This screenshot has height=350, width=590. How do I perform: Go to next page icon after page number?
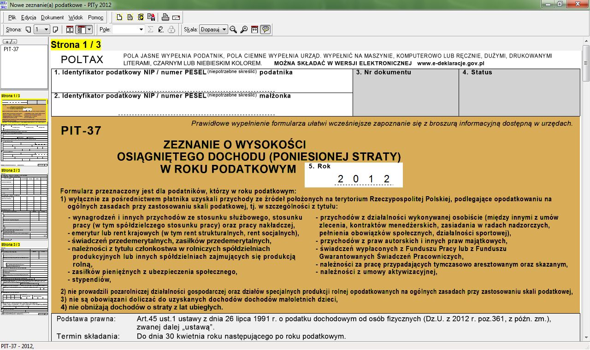[55, 29]
